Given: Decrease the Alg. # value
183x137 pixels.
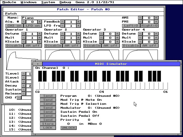Looking at the screenshot, I should [24, 22].
